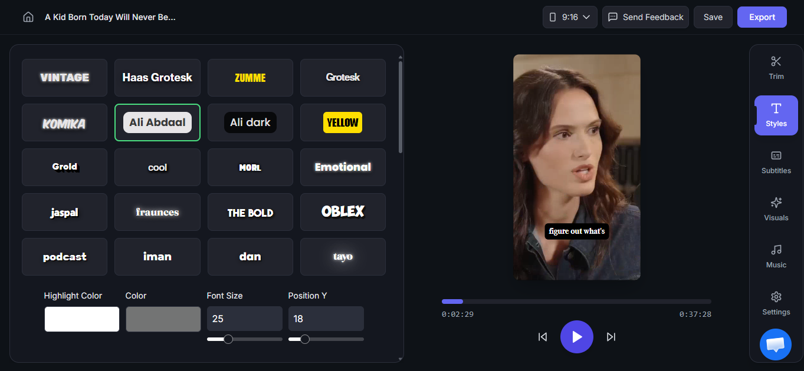This screenshot has height=371, width=804.
Task: Select the OBLEX caption style
Action: (x=343, y=212)
